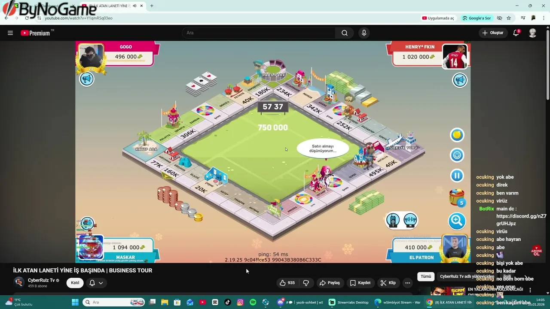Screen dimensions: 550x309
Task: Like the video with thumbs-up 935
Action: pyautogui.click(x=287, y=283)
